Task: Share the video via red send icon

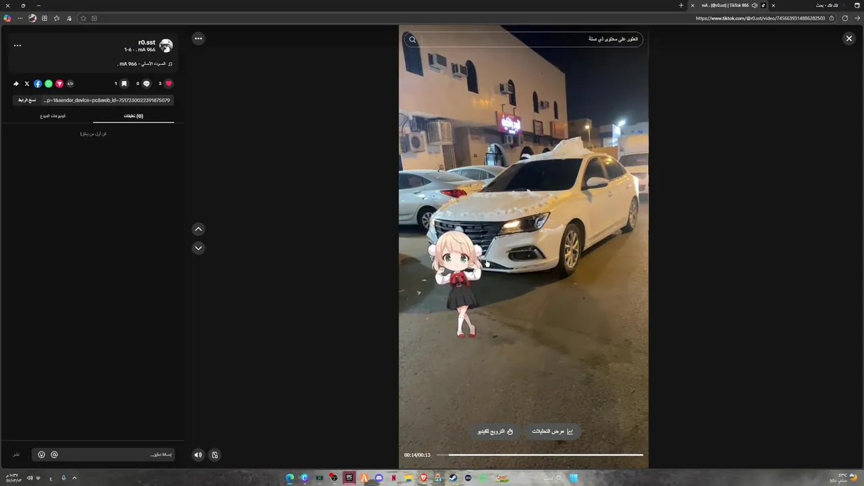Action: (59, 84)
